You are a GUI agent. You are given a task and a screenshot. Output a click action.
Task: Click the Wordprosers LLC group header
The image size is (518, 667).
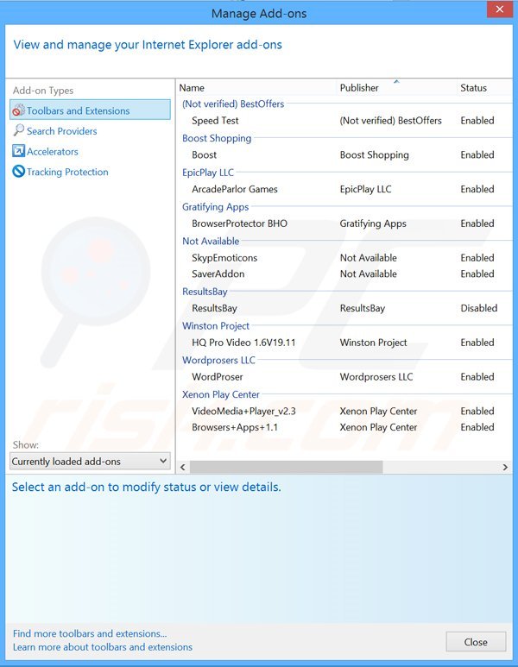[x=218, y=361]
